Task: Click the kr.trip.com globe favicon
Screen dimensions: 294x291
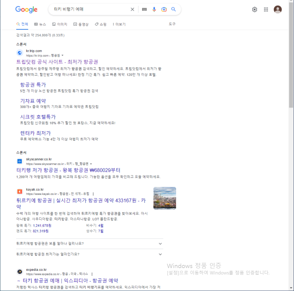Action: [x=19, y=53]
